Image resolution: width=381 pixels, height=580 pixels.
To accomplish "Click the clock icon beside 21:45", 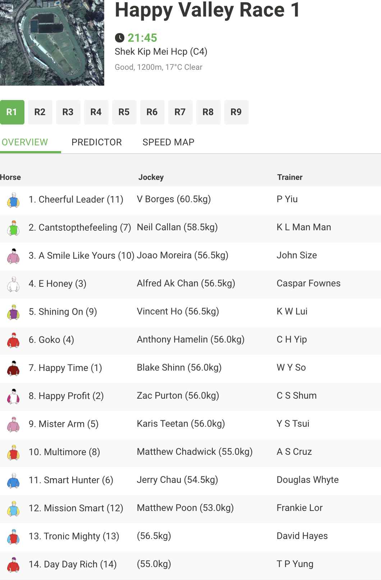I will pos(119,38).
